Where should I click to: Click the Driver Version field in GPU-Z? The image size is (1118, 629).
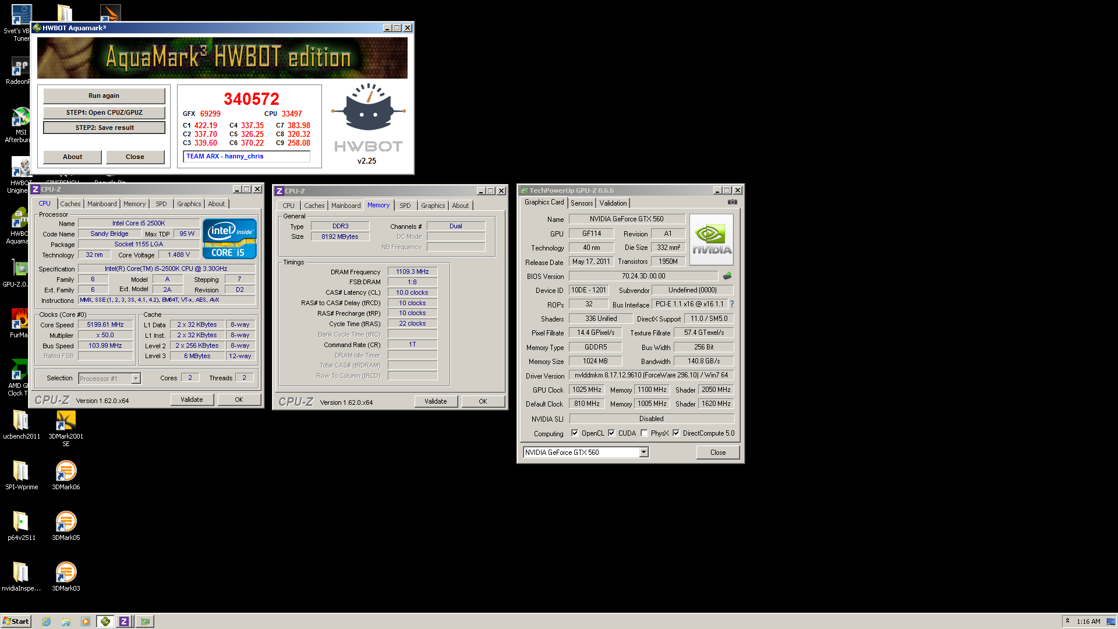[651, 375]
